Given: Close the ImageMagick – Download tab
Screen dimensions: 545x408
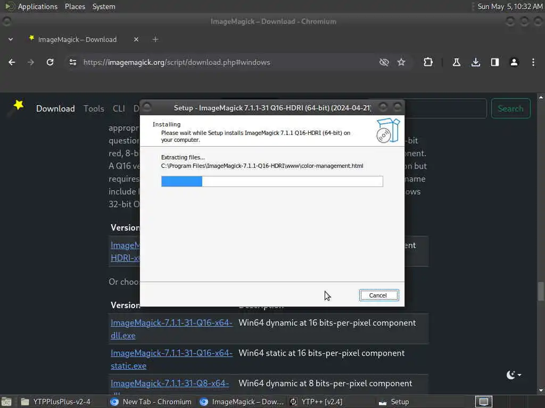Looking at the screenshot, I should click(x=136, y=39).
